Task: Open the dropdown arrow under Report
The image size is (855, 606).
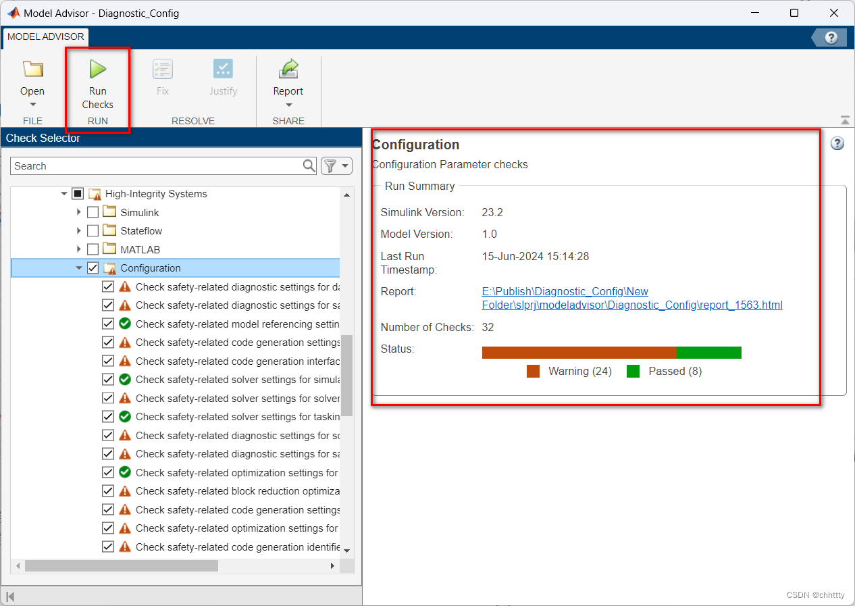Action: (288, 105)
